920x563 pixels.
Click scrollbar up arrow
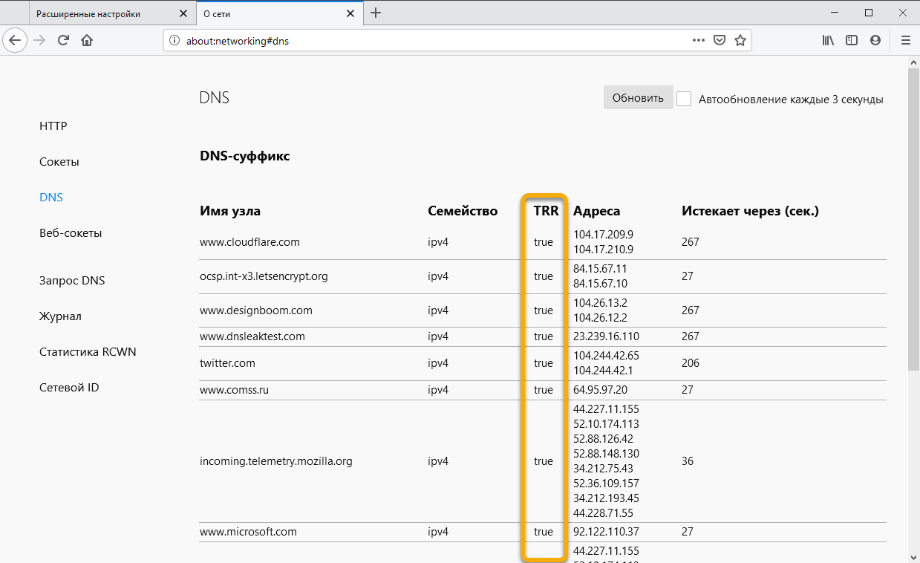913,61
